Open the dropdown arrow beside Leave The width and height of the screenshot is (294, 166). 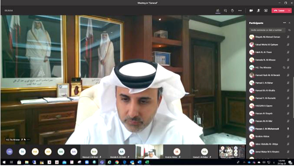(289, 11)
